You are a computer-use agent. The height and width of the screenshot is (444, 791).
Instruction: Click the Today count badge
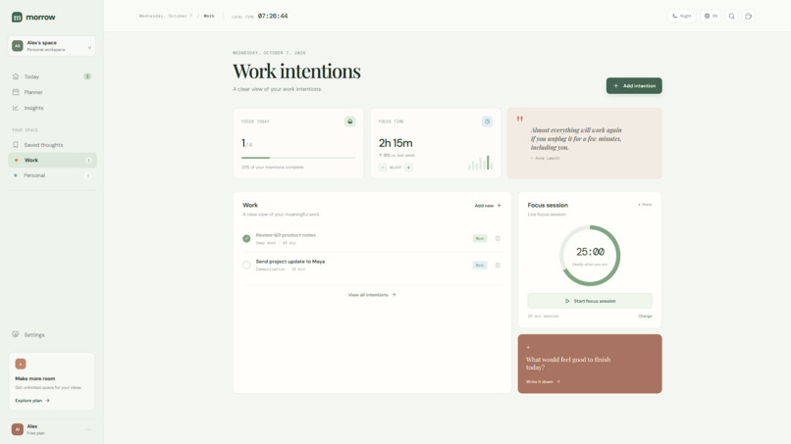[87, 76]
